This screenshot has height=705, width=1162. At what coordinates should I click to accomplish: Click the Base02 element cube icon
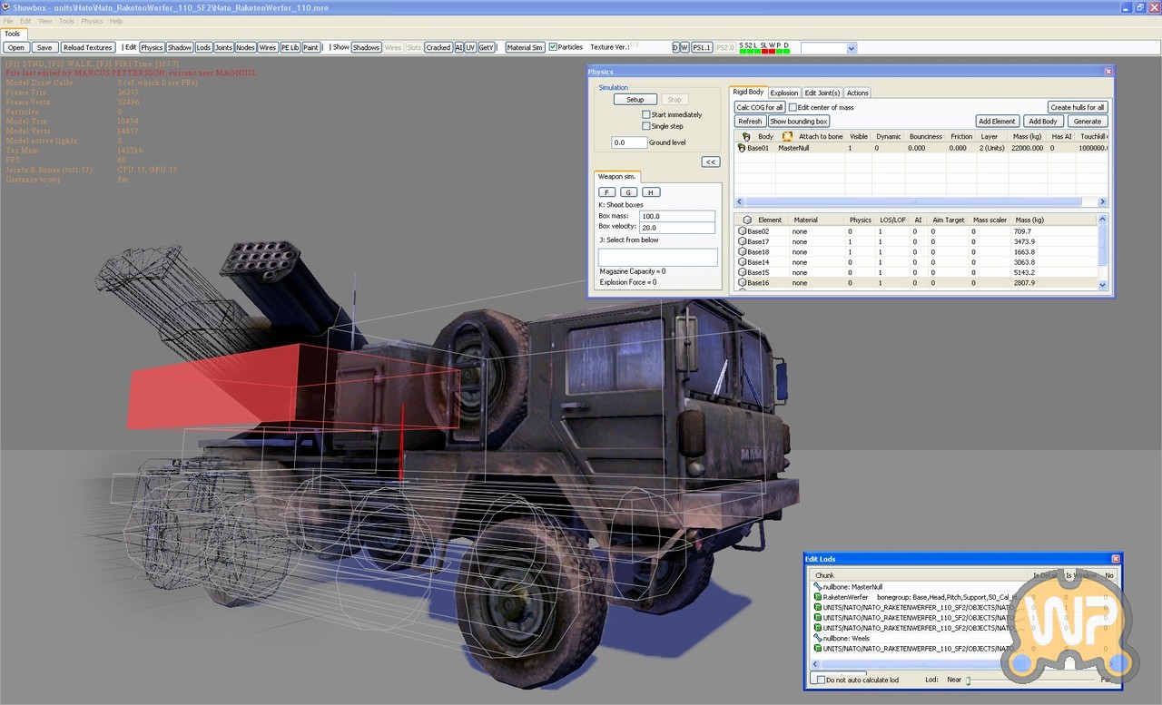click(742, 231)
